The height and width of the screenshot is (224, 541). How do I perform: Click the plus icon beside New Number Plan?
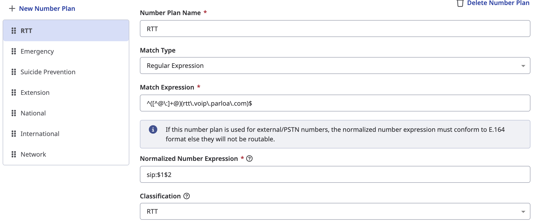(12, 9)
